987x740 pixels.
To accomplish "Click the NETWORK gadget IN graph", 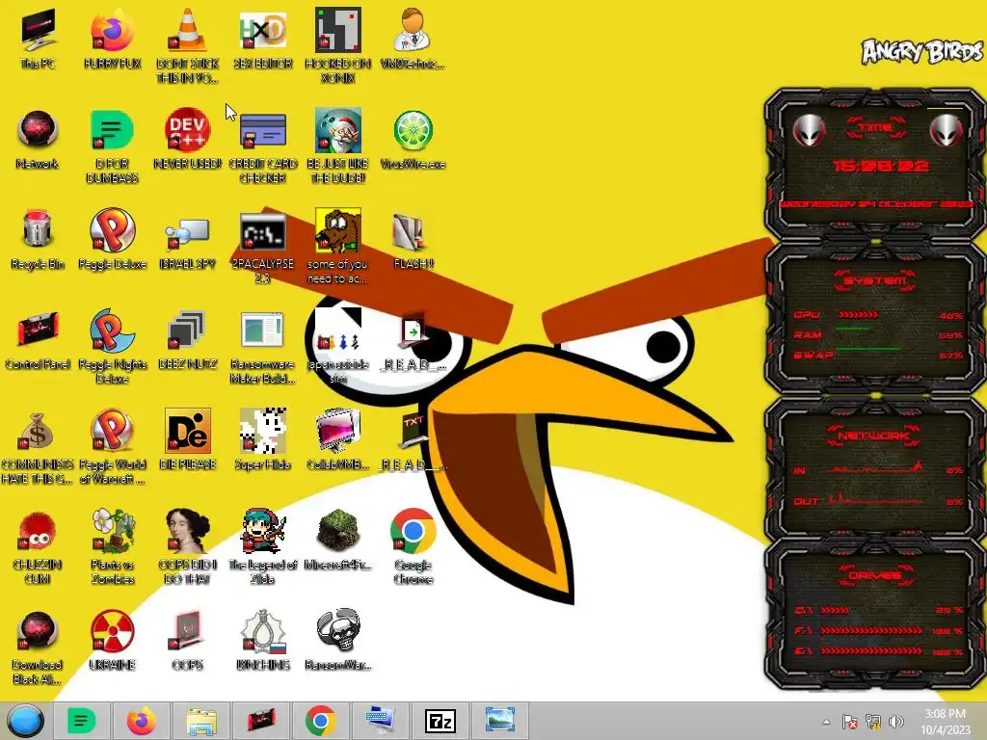I will (875, 468).
